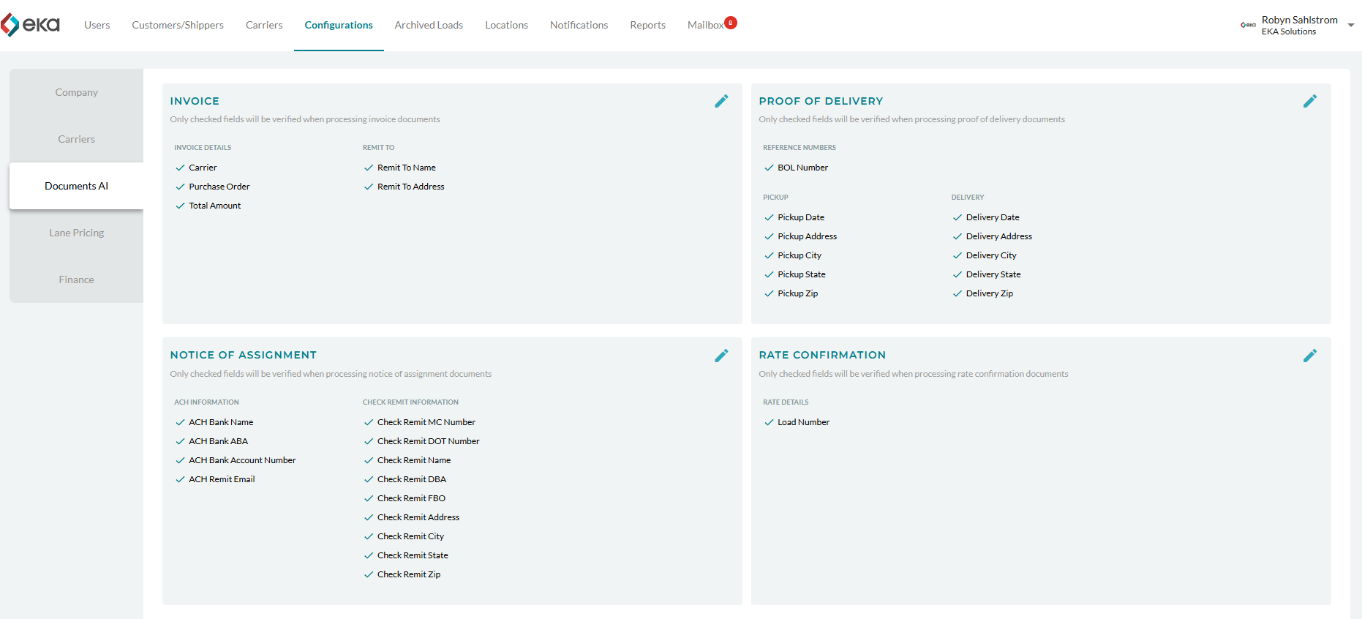Click ACH Bank Name field
1362x619 pixels.
tap(214, 422)
